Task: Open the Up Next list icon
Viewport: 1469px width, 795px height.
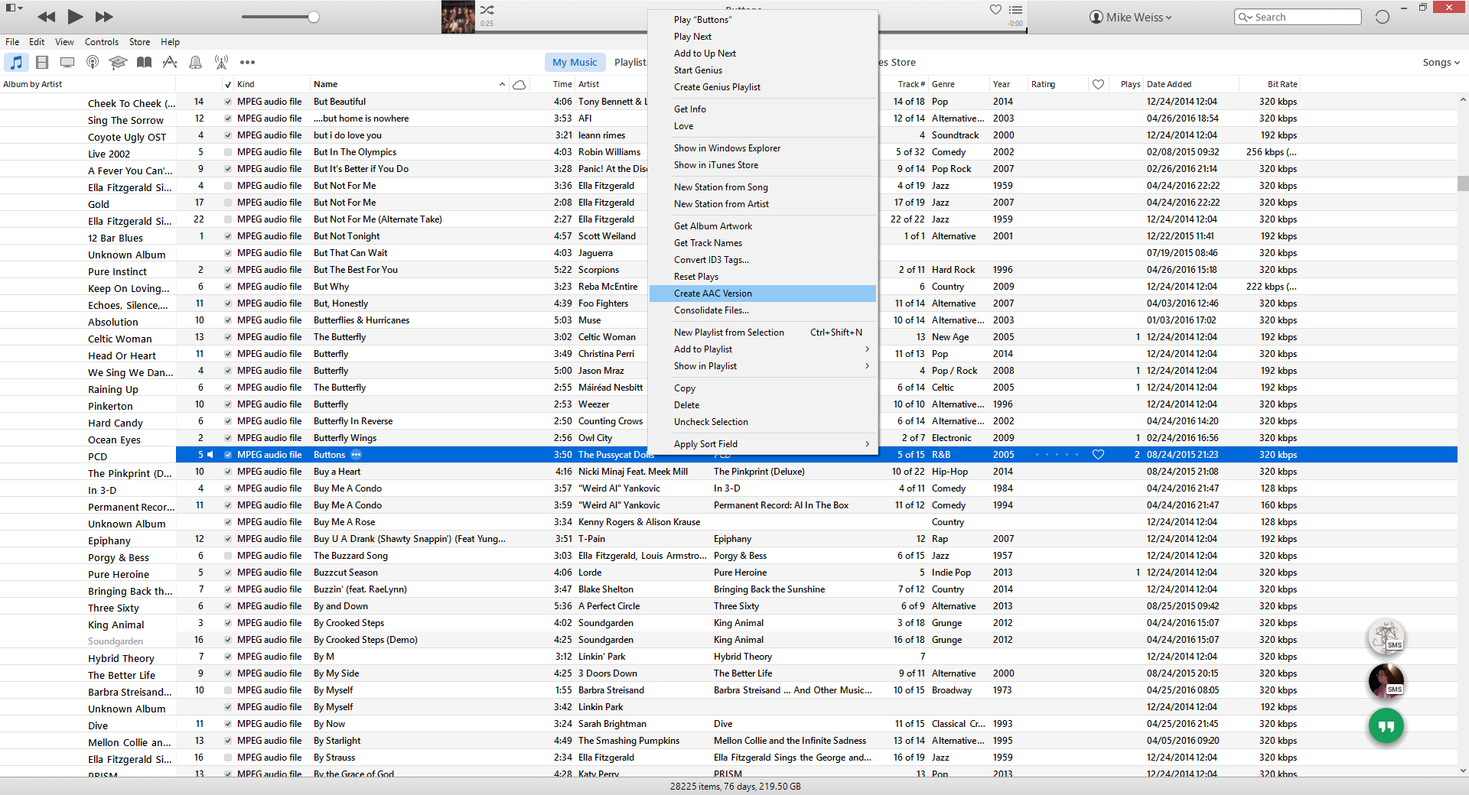Action: coord(1015,9)
